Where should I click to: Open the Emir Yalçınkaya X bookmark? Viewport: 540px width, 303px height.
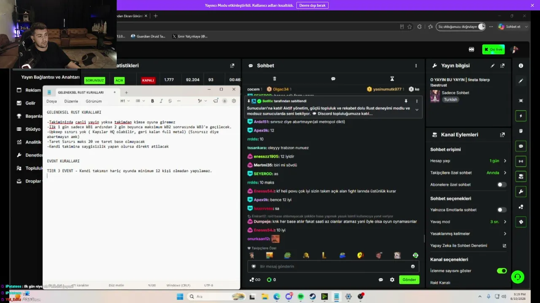point(190,36)
